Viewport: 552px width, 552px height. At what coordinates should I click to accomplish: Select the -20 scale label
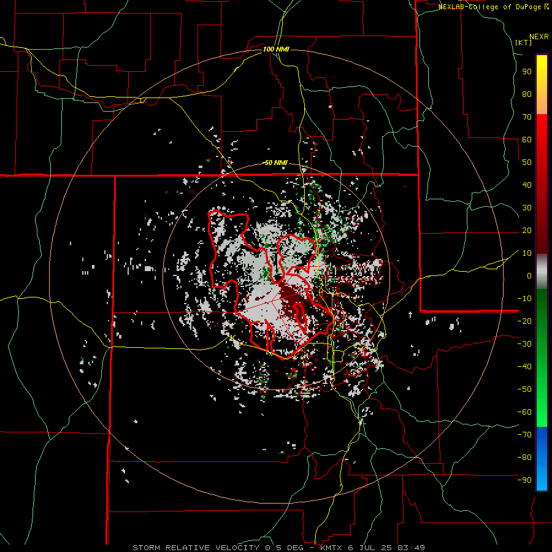click(524, 321)
